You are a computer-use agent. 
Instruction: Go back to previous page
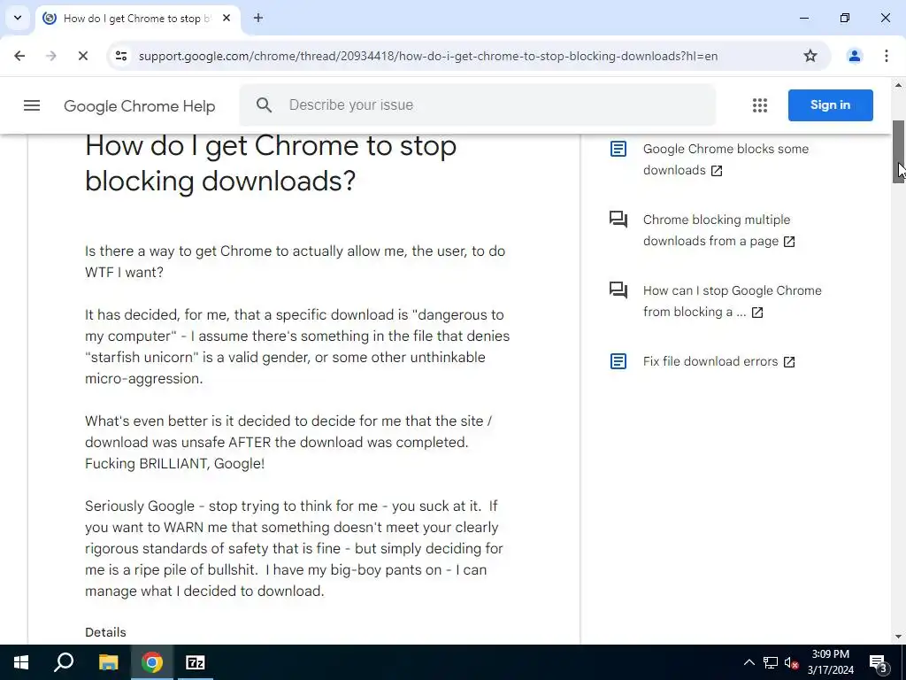[19, 56]
